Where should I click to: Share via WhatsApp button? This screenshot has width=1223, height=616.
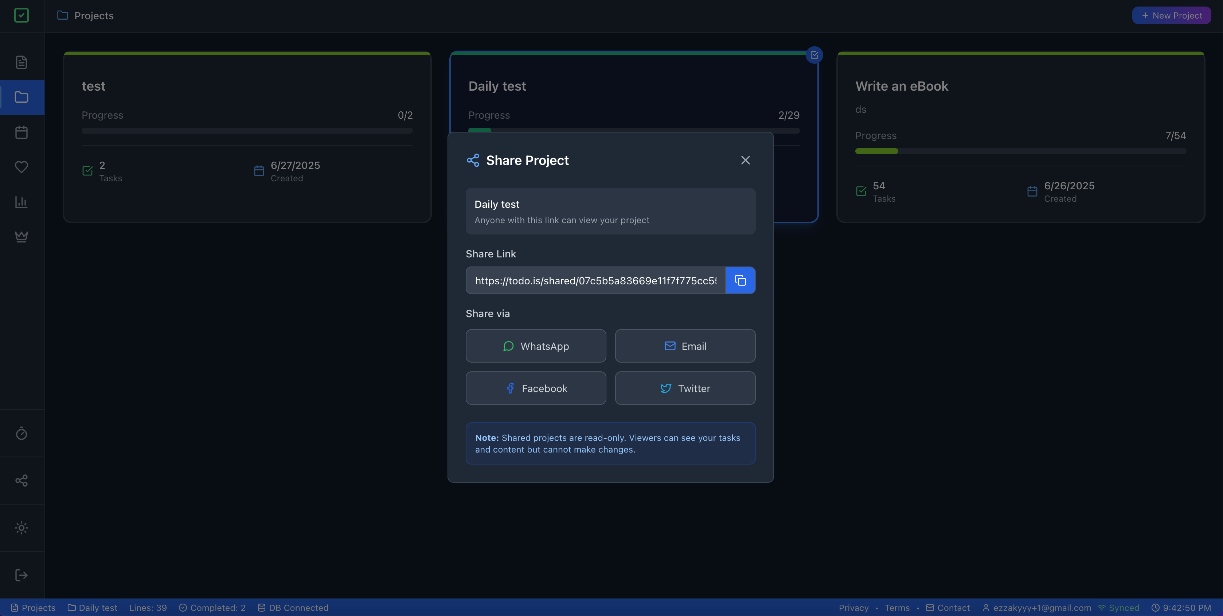[x=536, y=346]
